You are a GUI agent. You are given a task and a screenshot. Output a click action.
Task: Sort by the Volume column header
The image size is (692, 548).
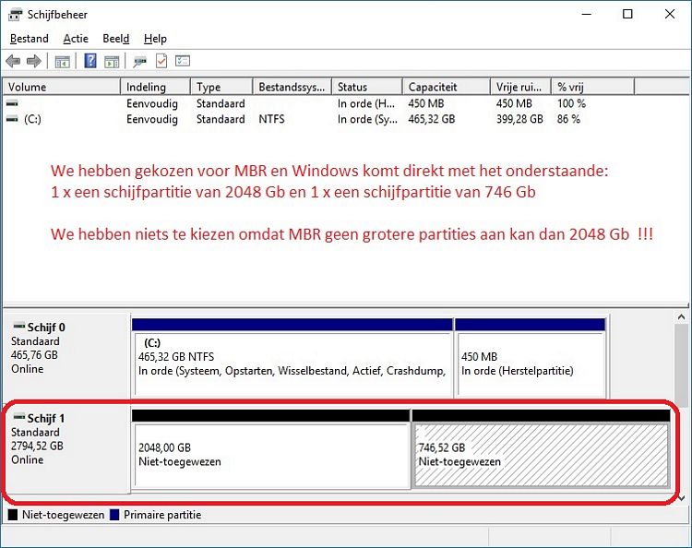tap(62, 87)
